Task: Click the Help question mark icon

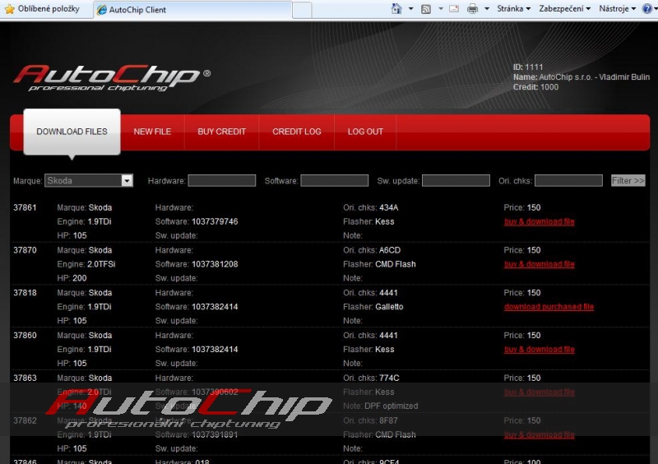Action: coord(647,9)
